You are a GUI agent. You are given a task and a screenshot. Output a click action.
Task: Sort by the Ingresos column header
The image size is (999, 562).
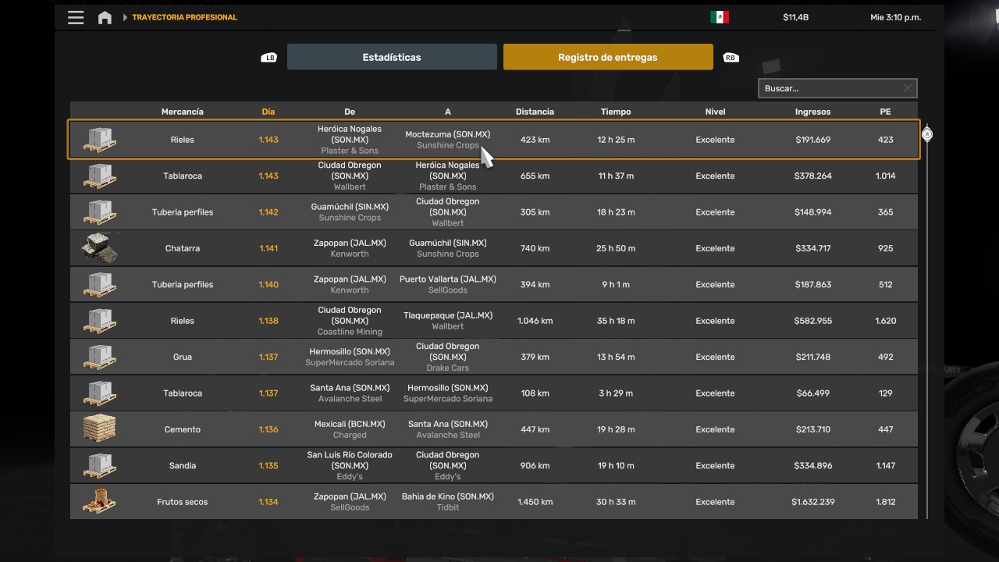812,112
